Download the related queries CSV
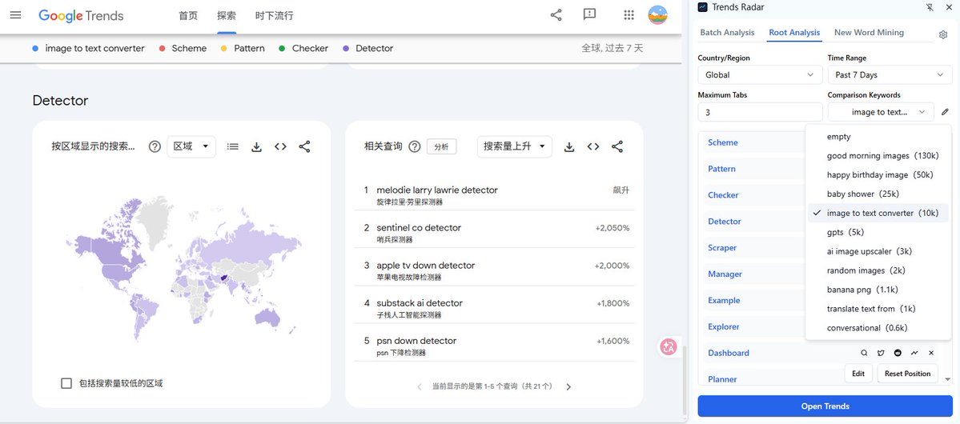 tap(569, 147)
